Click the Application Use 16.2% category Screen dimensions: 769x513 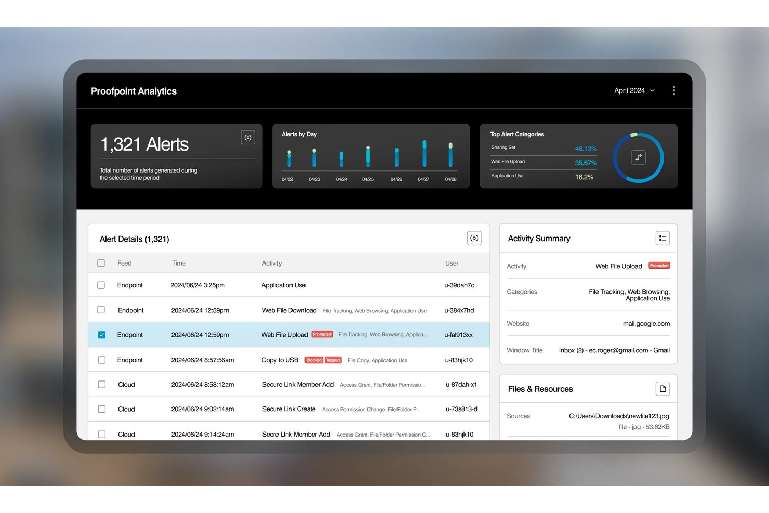point(543,176)
